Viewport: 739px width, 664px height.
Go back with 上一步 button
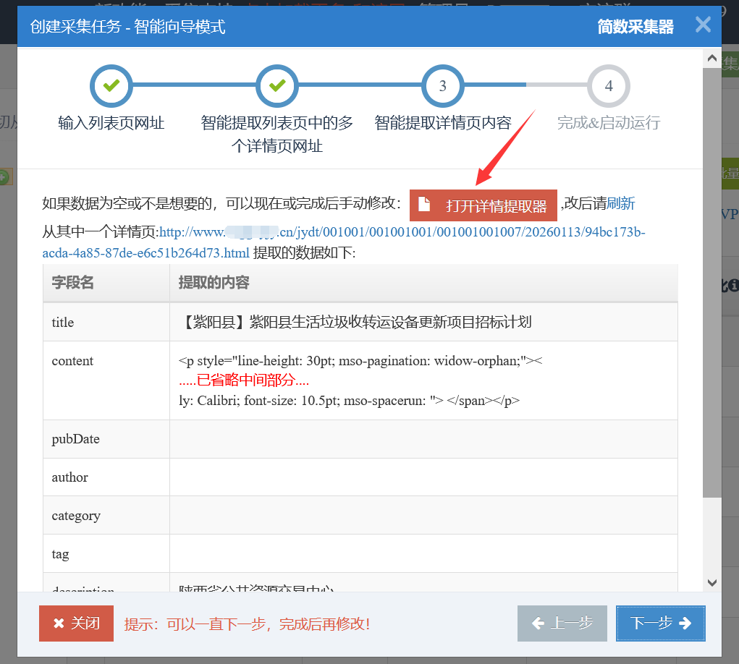562,623
